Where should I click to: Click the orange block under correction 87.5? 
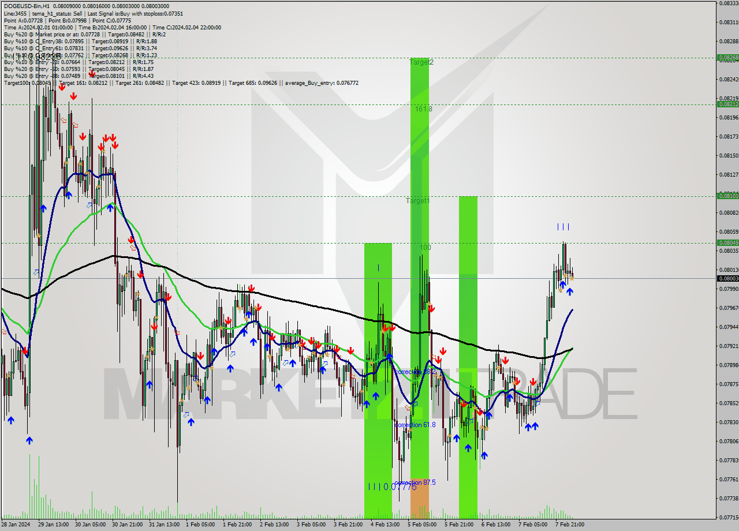pyautogui.click(x=420, y=499)
